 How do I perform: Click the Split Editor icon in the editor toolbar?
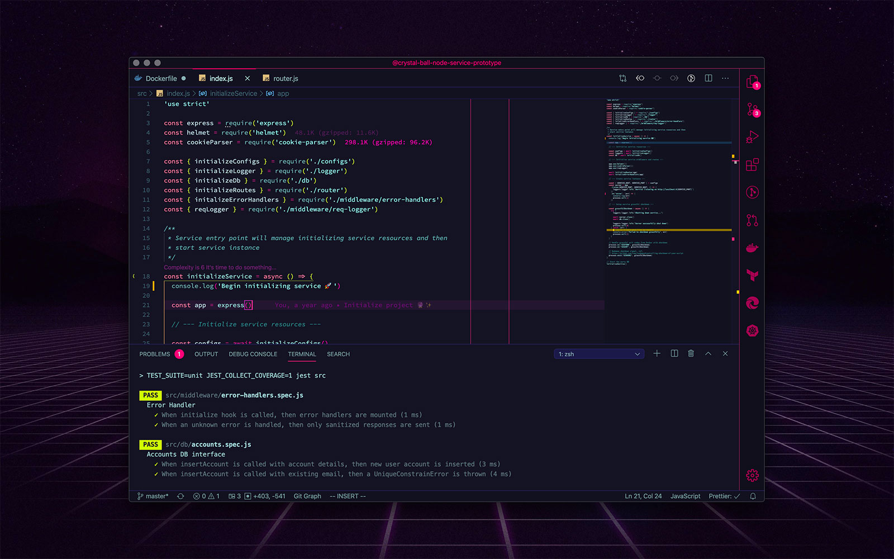(x=708, y=78)
